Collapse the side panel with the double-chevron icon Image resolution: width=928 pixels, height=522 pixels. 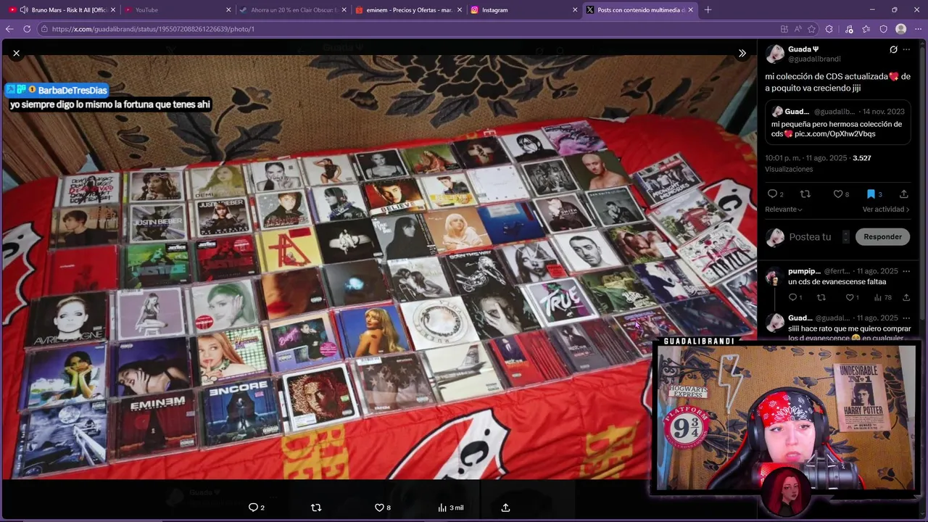coord(742,53)
